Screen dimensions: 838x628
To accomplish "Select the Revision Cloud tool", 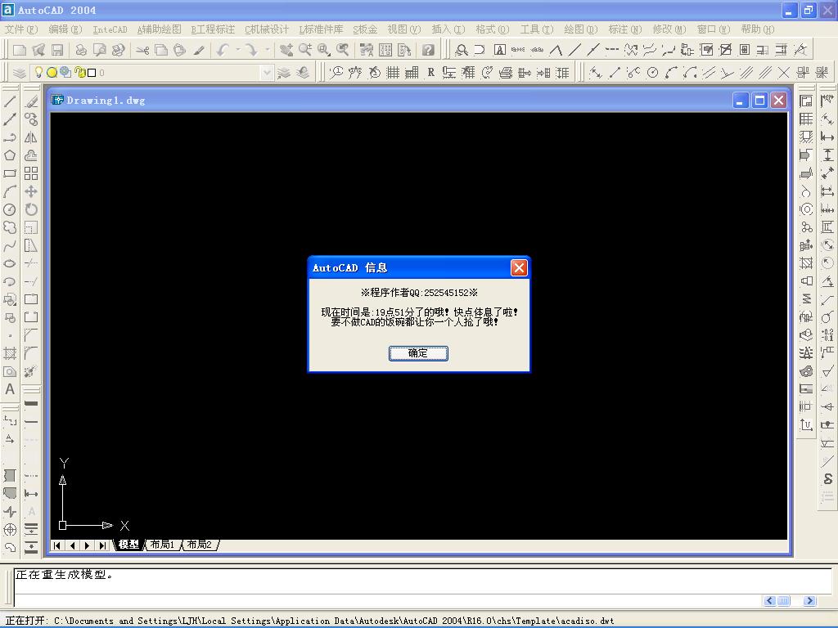I will pyautogui.click(x=10, y=227).
